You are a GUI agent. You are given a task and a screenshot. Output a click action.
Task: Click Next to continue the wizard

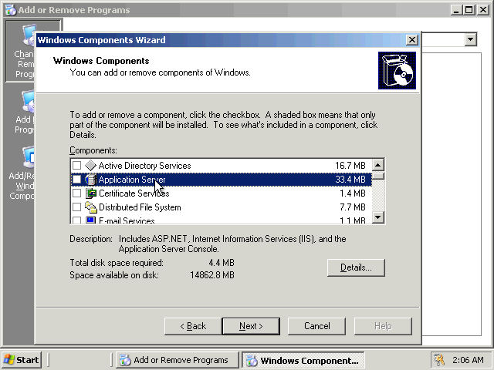coord(251,326)
